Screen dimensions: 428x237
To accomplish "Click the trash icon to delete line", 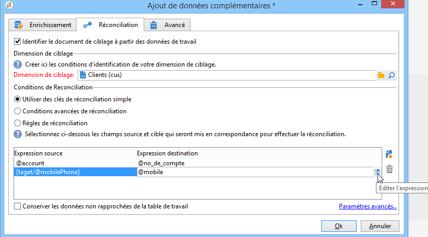I will [x=389, y=169].
